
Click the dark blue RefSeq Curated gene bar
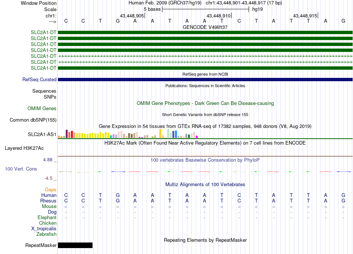(x=205, y=79)
